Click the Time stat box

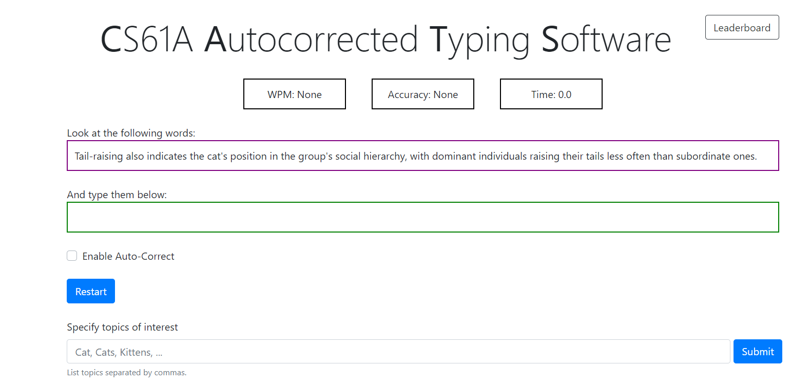[551, 94]
